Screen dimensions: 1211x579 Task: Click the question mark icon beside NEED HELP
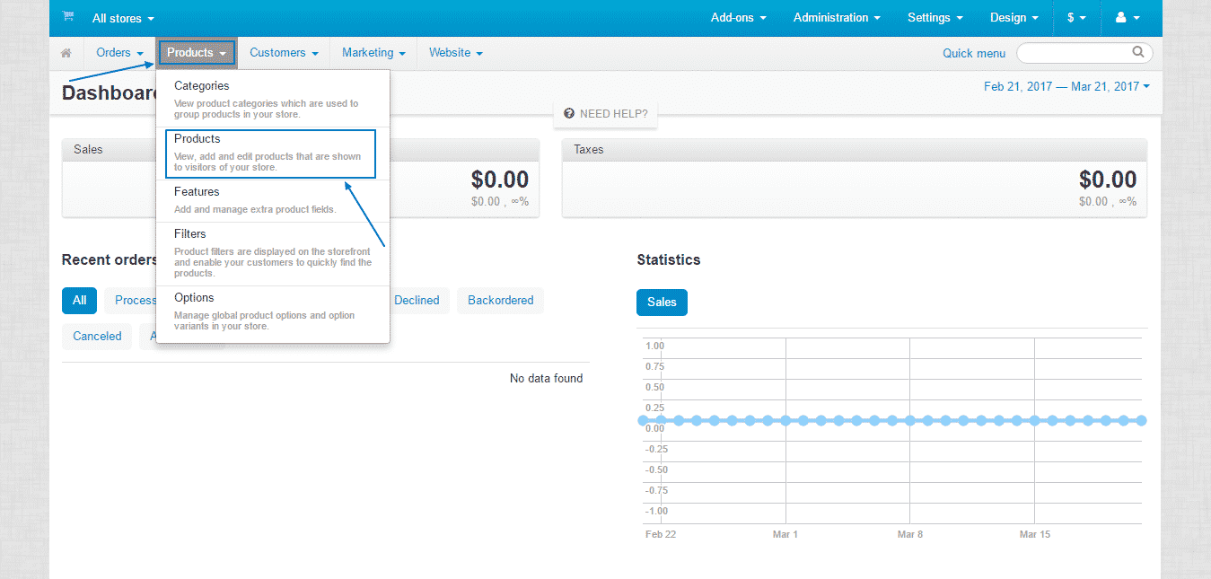pos(569,113)
